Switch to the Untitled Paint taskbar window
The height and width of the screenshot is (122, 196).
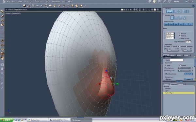(x=60, y=120)
